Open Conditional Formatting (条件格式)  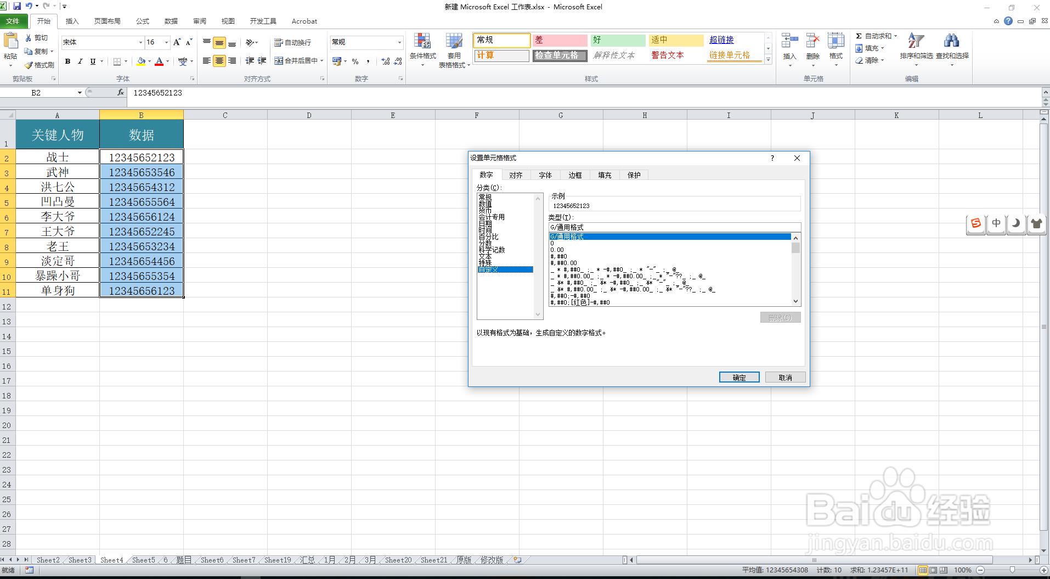pos(422,50)
